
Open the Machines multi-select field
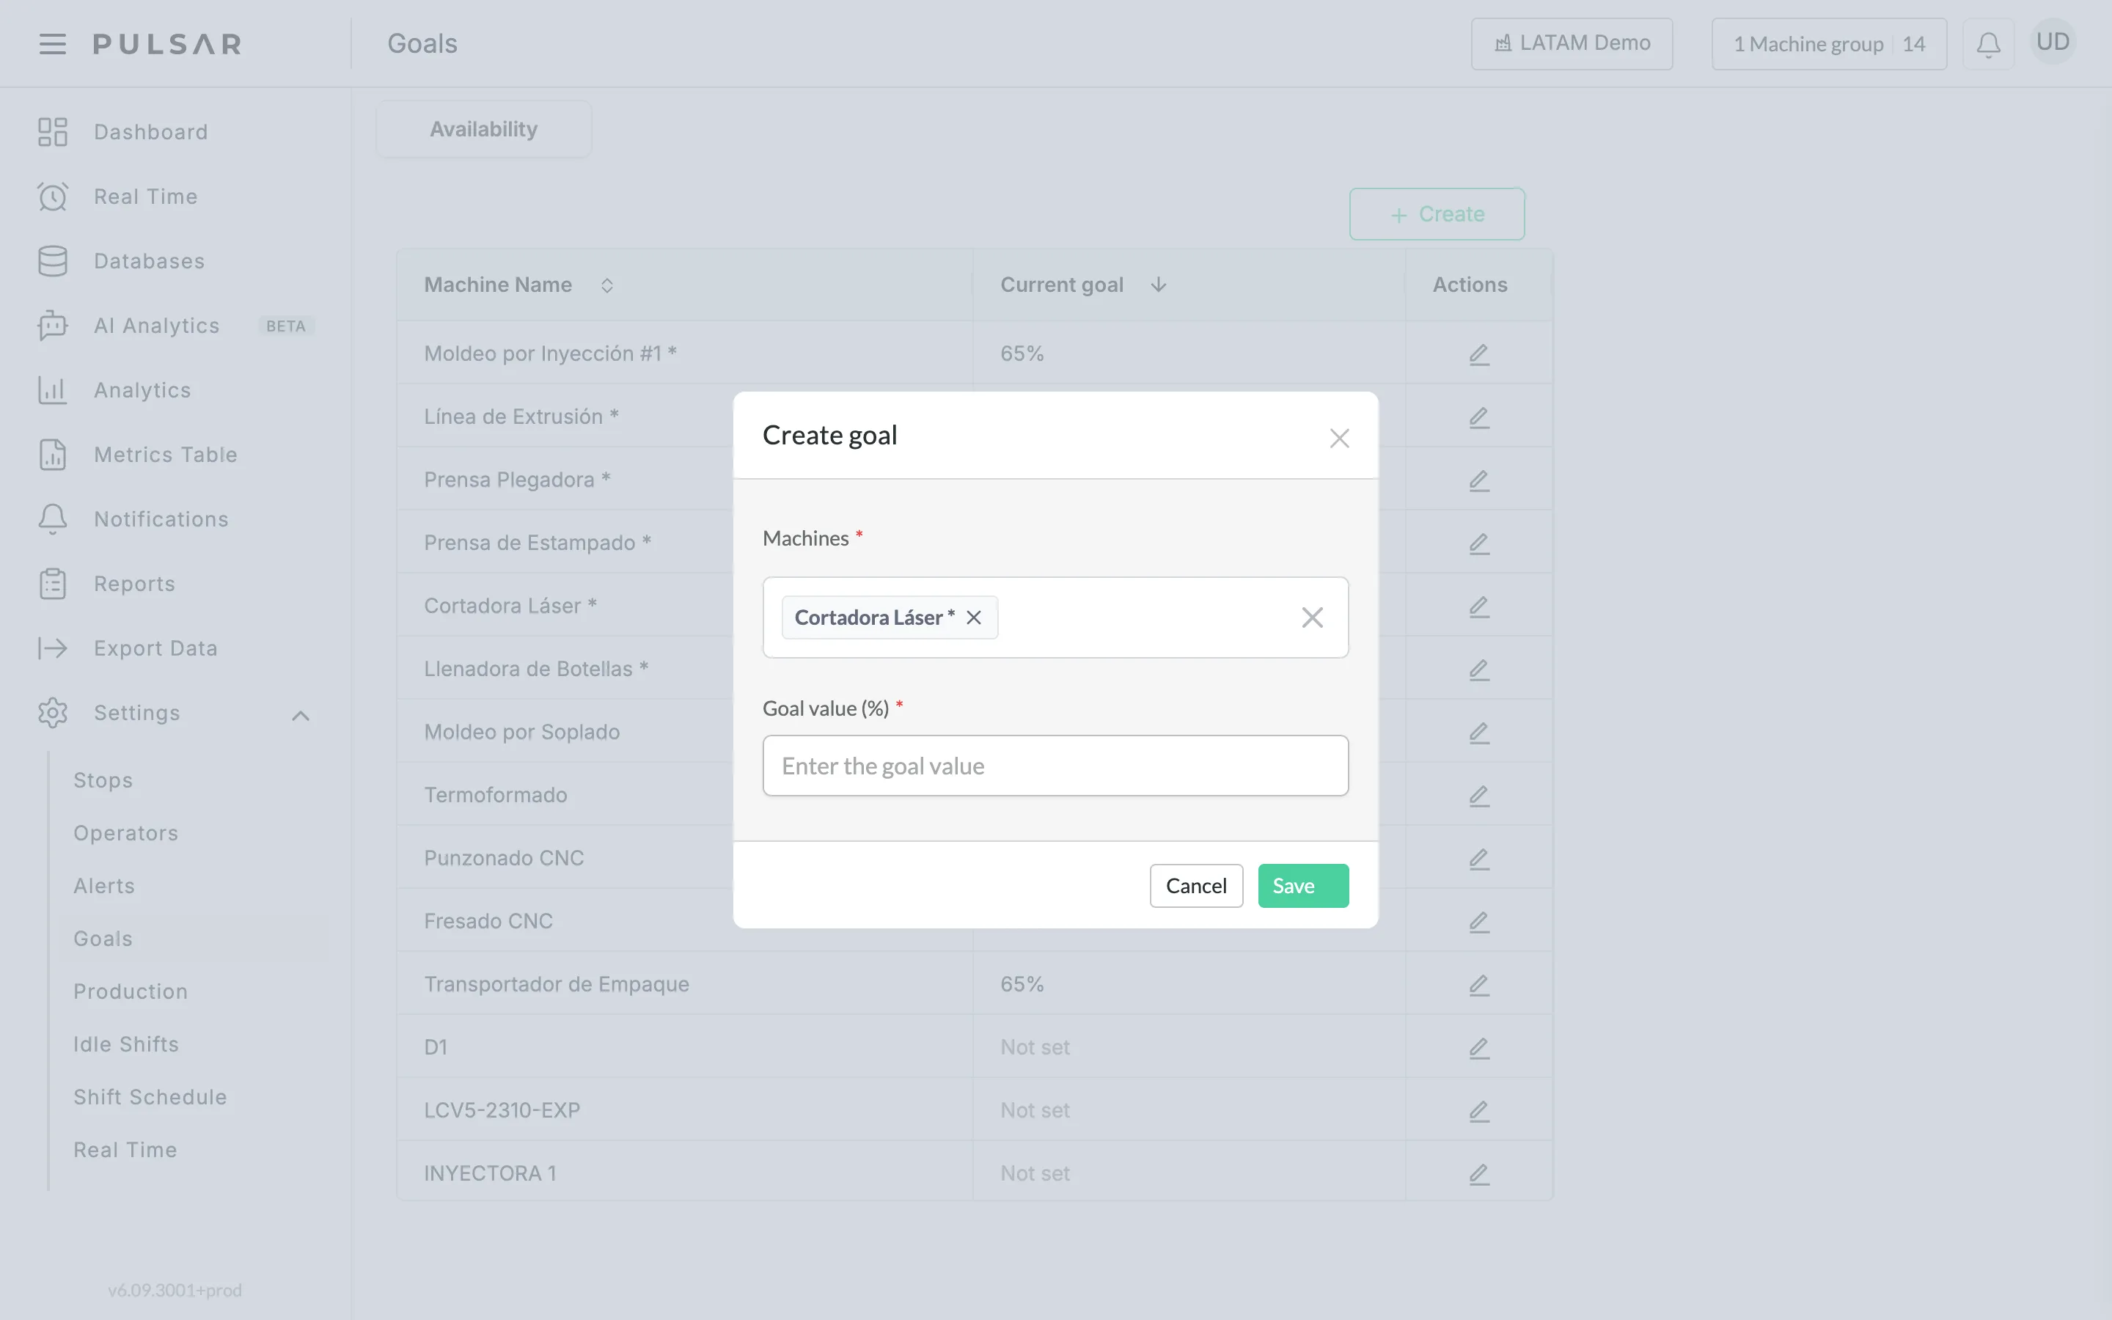1055,617
